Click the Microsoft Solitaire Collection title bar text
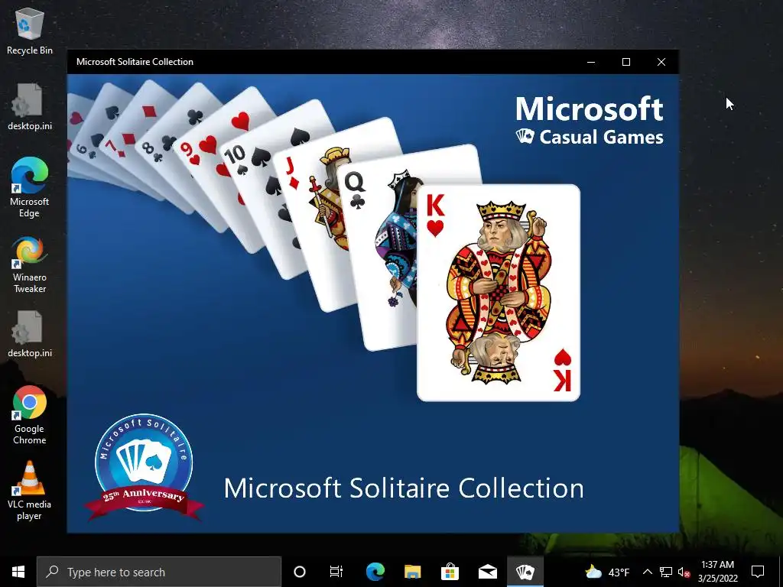The width and height of the screenshot is (783, 587). pos(135,62)
